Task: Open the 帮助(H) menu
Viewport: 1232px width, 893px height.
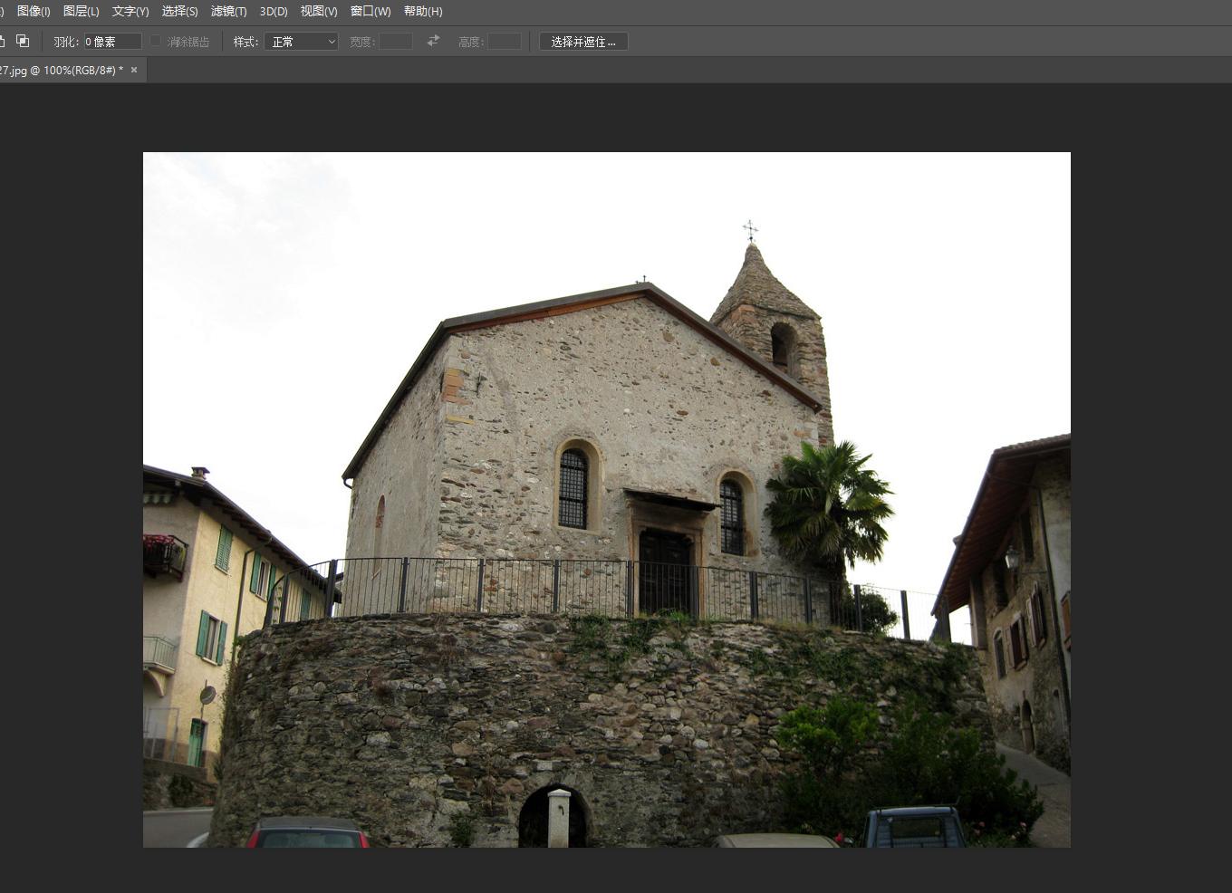Action: click(423, 11)
